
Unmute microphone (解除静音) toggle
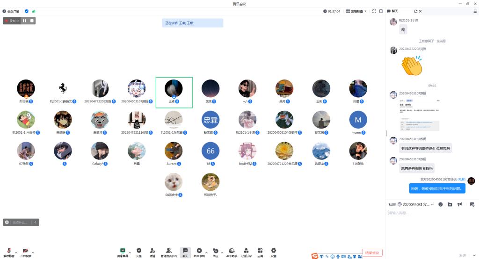point(8,252)
